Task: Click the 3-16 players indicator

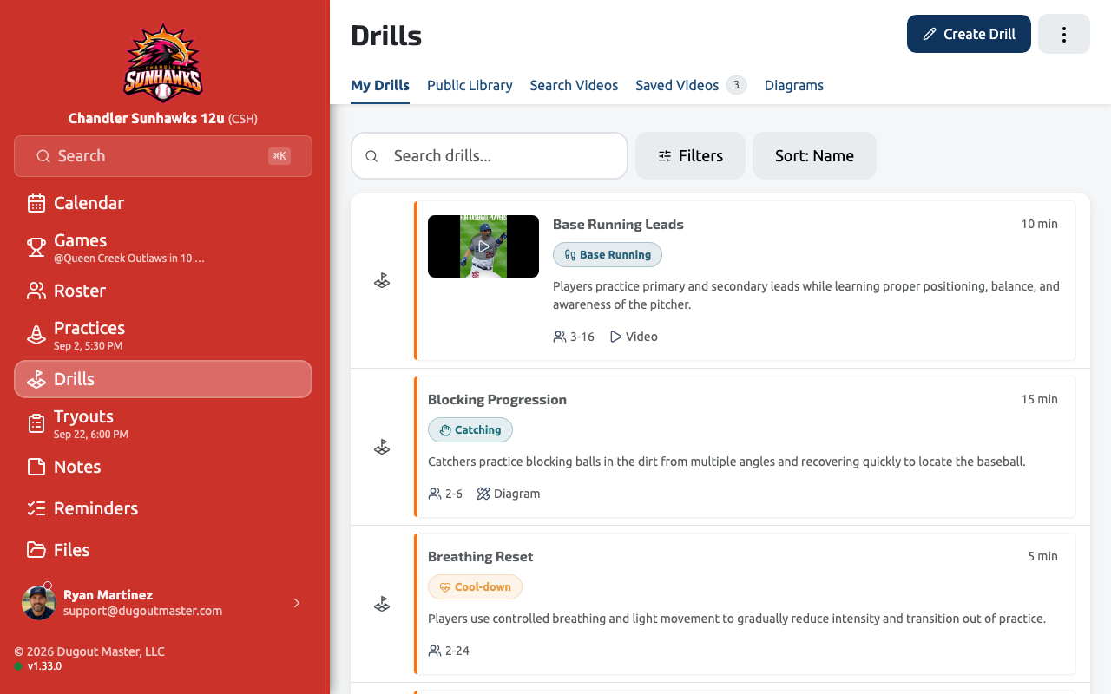Action: (x=574, y=337)
